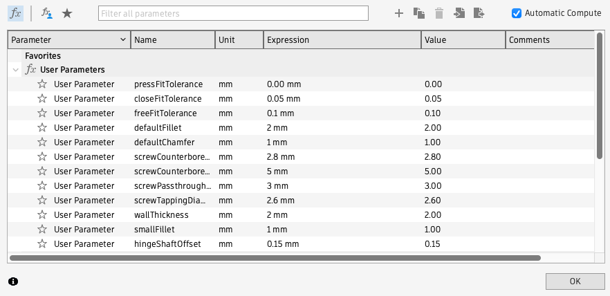The height and width of the screenshot is (296, 610).
Task: Click the Value column header
Action: click(x=463, y=39)
